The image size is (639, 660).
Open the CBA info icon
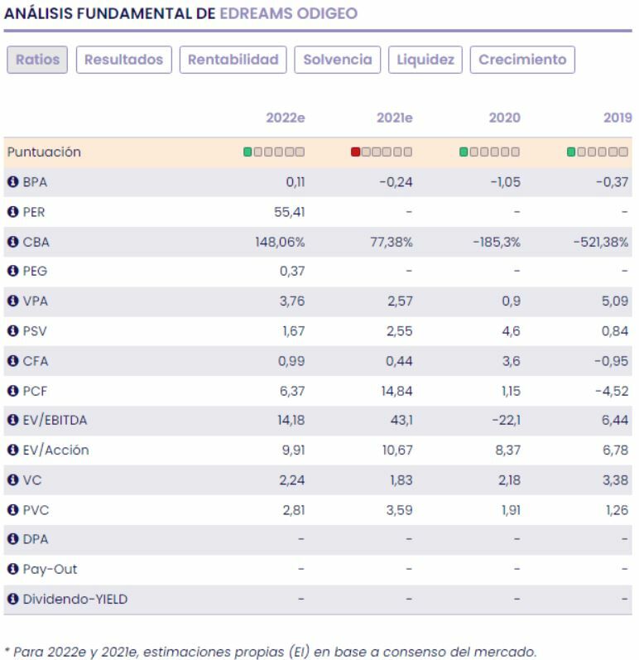(x=12, y=242)
